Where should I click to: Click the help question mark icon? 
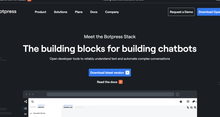[x=181, y=102]
